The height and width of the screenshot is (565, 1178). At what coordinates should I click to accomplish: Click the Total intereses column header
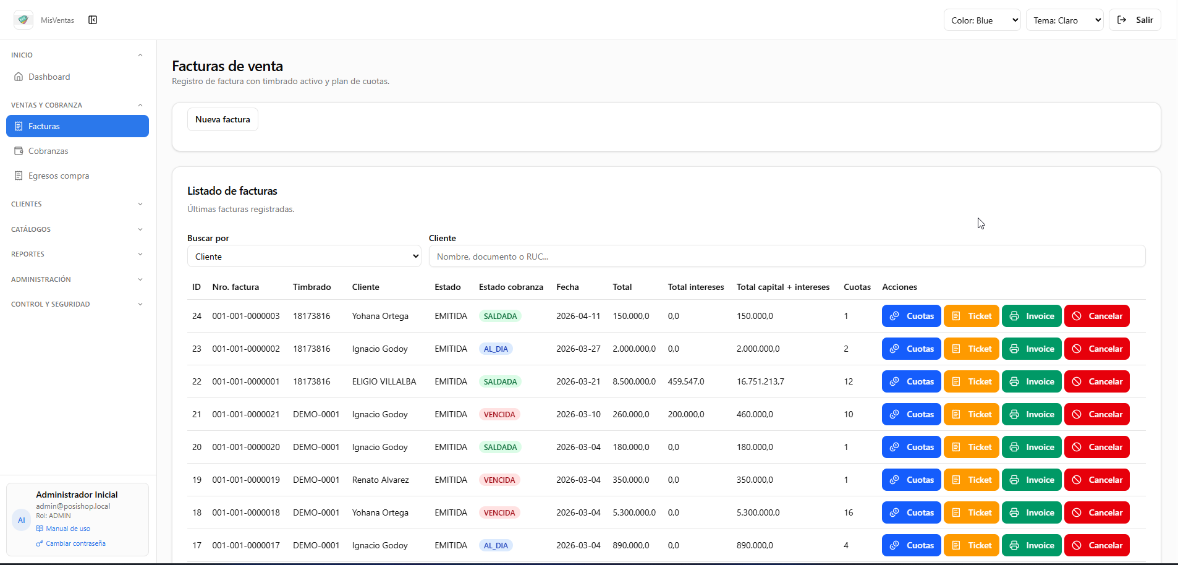(696, 287)
